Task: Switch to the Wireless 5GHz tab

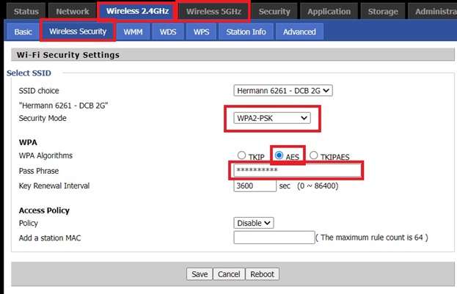Action: [213, 11]
